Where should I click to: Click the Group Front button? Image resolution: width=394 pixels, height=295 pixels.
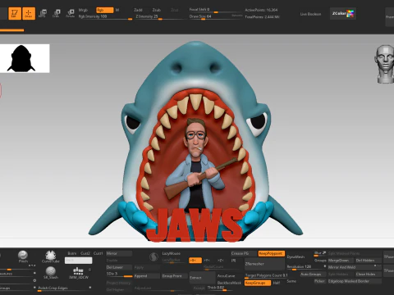click(x=175, y=276)
